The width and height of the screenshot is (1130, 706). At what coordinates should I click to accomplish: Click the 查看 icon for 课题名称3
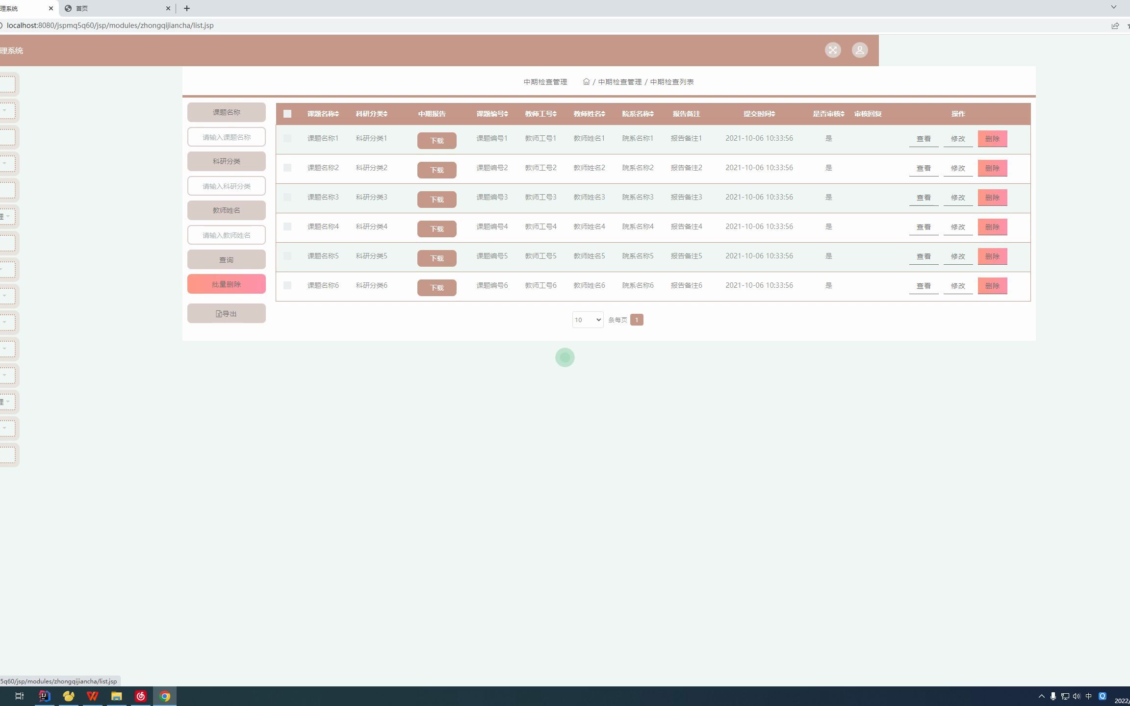pos(924,197)
